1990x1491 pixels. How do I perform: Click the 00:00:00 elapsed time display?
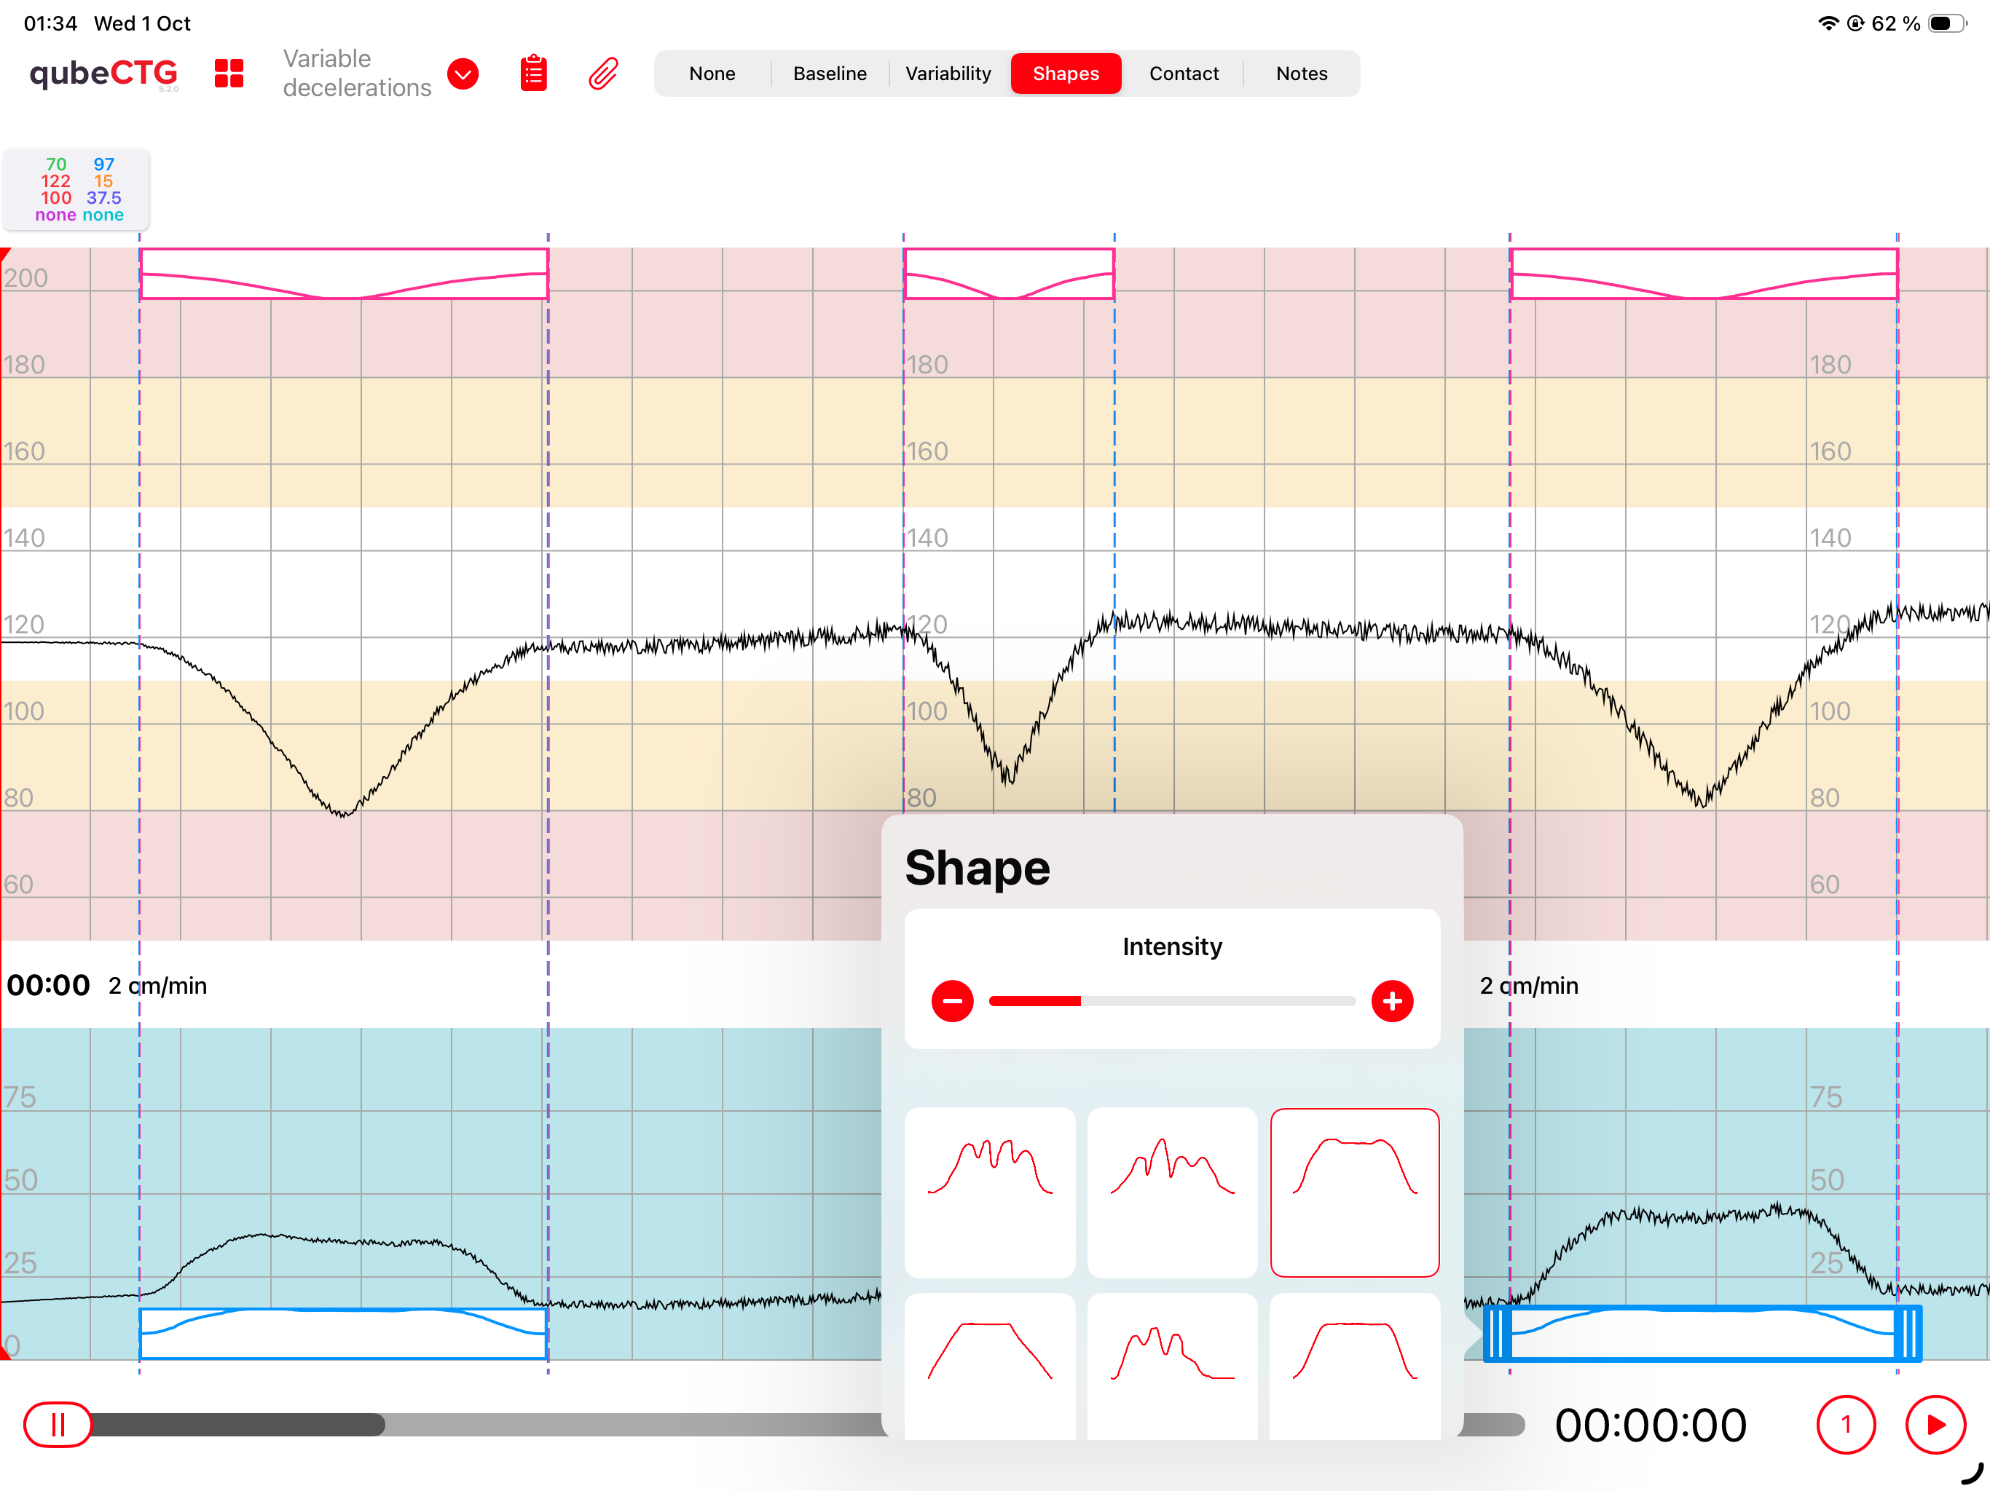pyautogui.click(x=1651, y=1425)
